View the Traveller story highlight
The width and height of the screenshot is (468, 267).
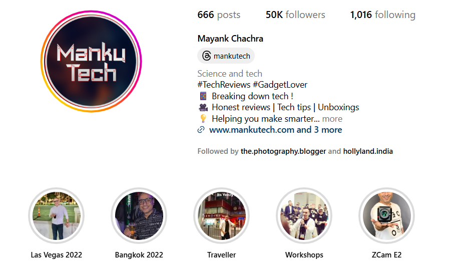pyautogui.click(x=222, y=215)
